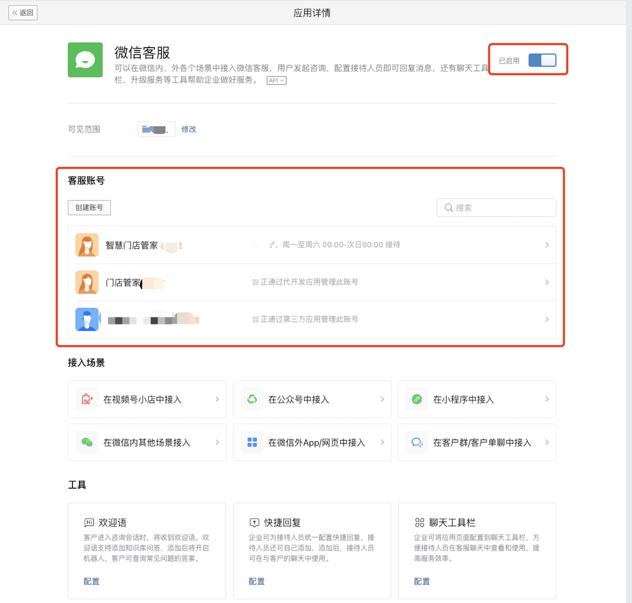Open 在视频号小店中接入 scenario

click(147, 399)
